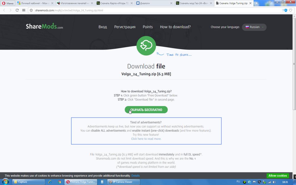The height and width of the screenshot is (185, 296).
Task: Open a new tab with plus button
Action: (x=256, y=3)
